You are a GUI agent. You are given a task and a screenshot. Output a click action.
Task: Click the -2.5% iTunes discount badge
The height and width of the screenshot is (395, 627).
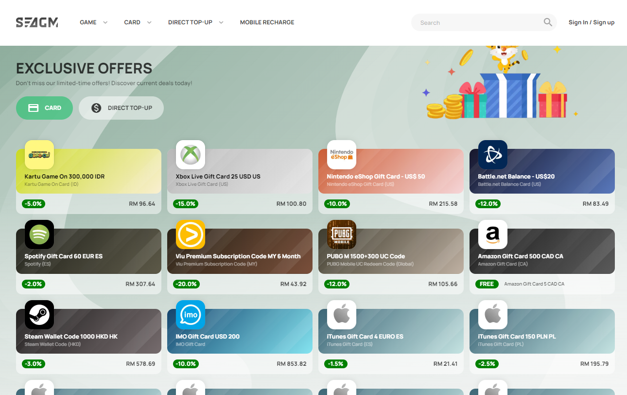487,364
